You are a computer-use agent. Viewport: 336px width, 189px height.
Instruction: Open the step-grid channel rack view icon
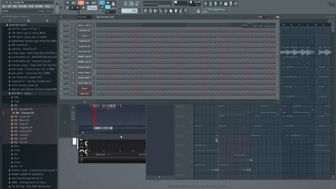[x=151, y=10]
